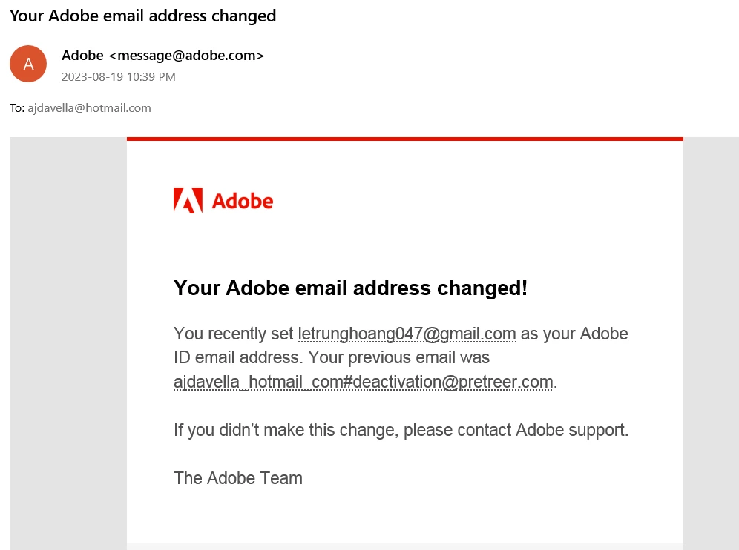Click the orange sender avatar circle
This screenshot has width=739, height=550.
click(x=28, y=64)
